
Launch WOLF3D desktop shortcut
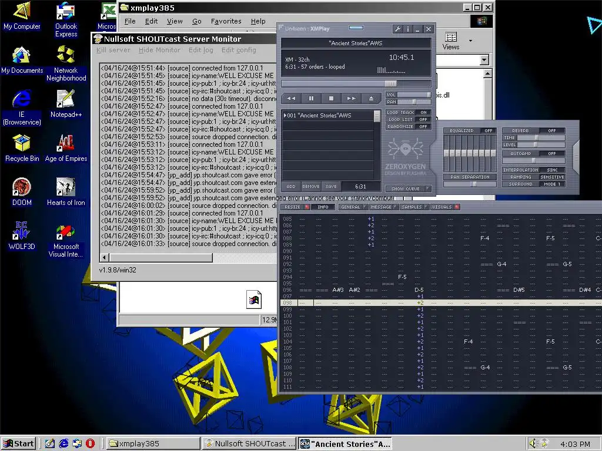pos(22,236)
